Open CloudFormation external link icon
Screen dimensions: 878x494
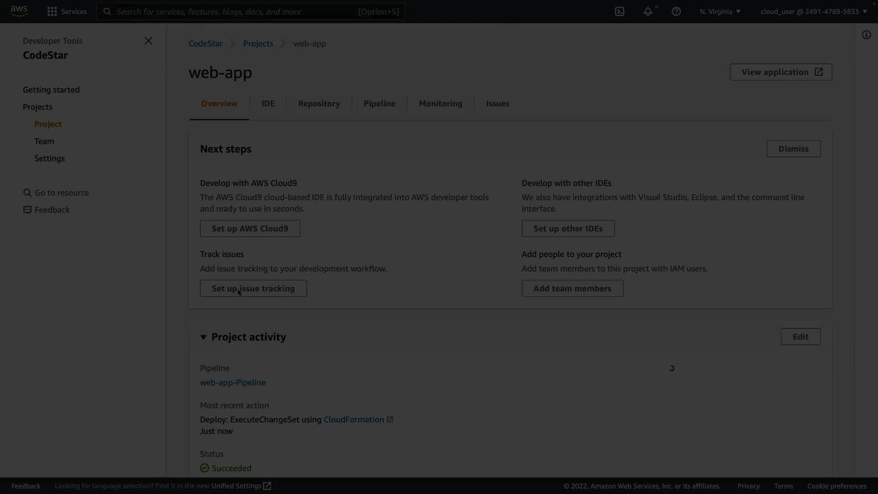(390, 419)
